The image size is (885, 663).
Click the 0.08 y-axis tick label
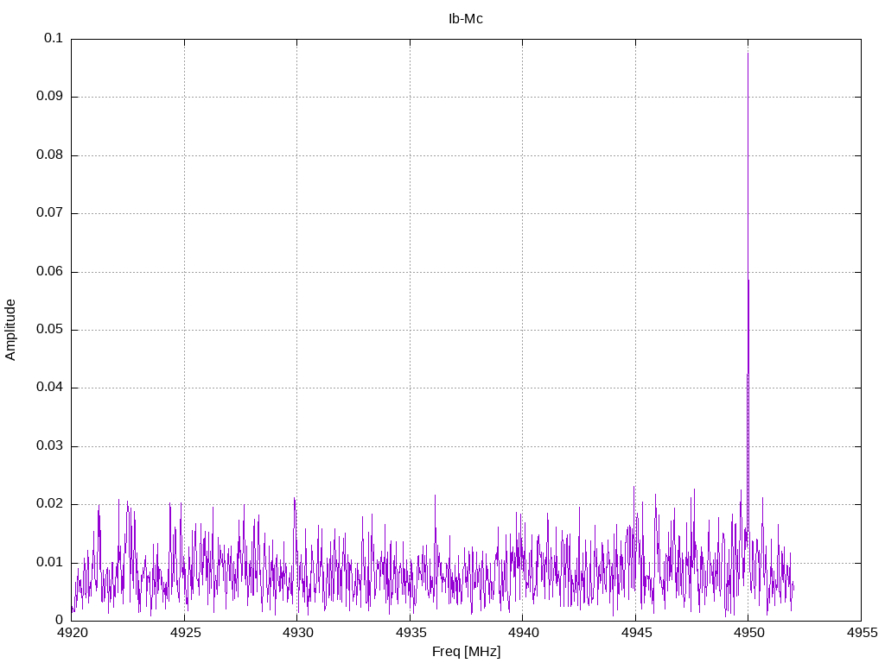point(50,155)
